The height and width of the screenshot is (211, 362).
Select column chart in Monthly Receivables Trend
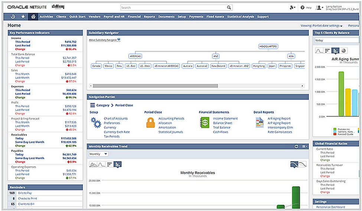pos(117,164)
